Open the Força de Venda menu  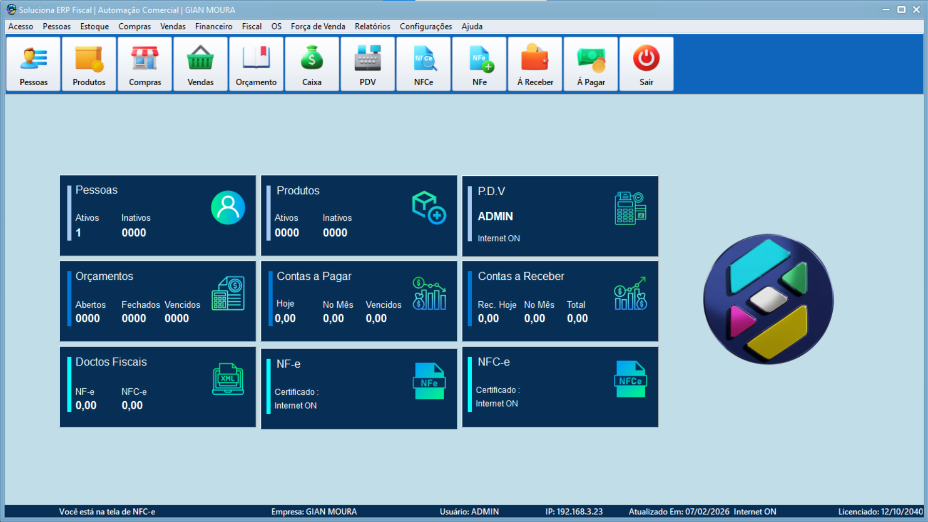coord(318,27)
